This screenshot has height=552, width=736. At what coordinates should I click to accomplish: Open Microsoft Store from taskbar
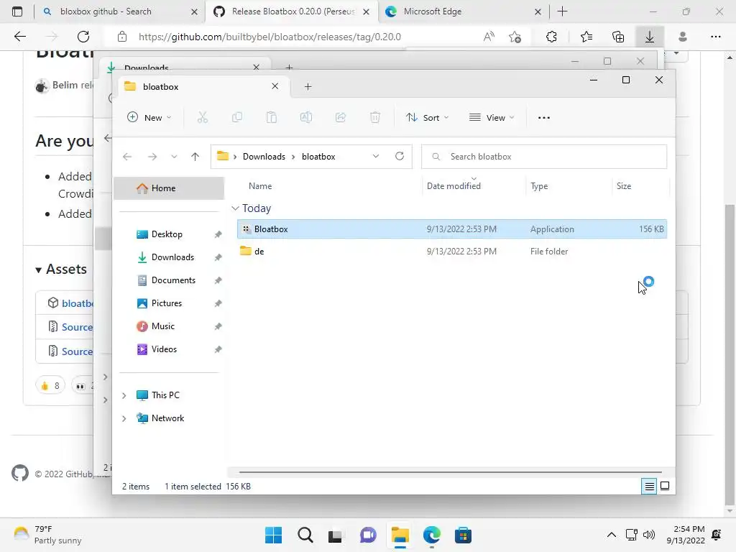point(463,535)
